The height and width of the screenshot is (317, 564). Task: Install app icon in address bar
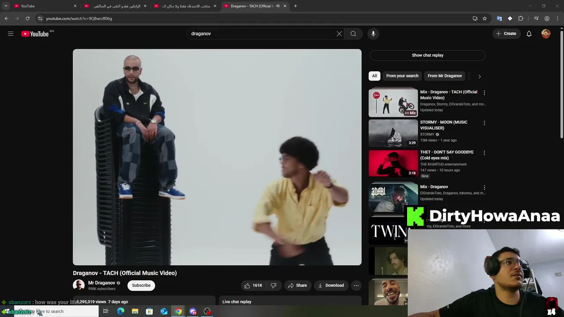475,18
